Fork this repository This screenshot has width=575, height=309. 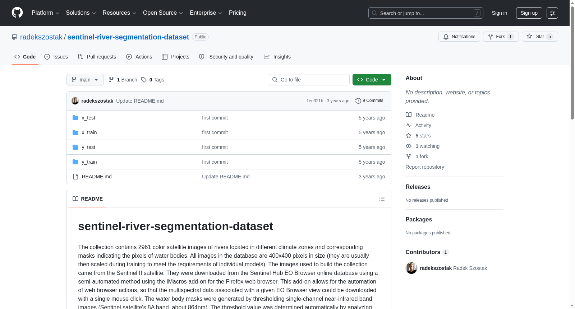(x=501, y=37)
